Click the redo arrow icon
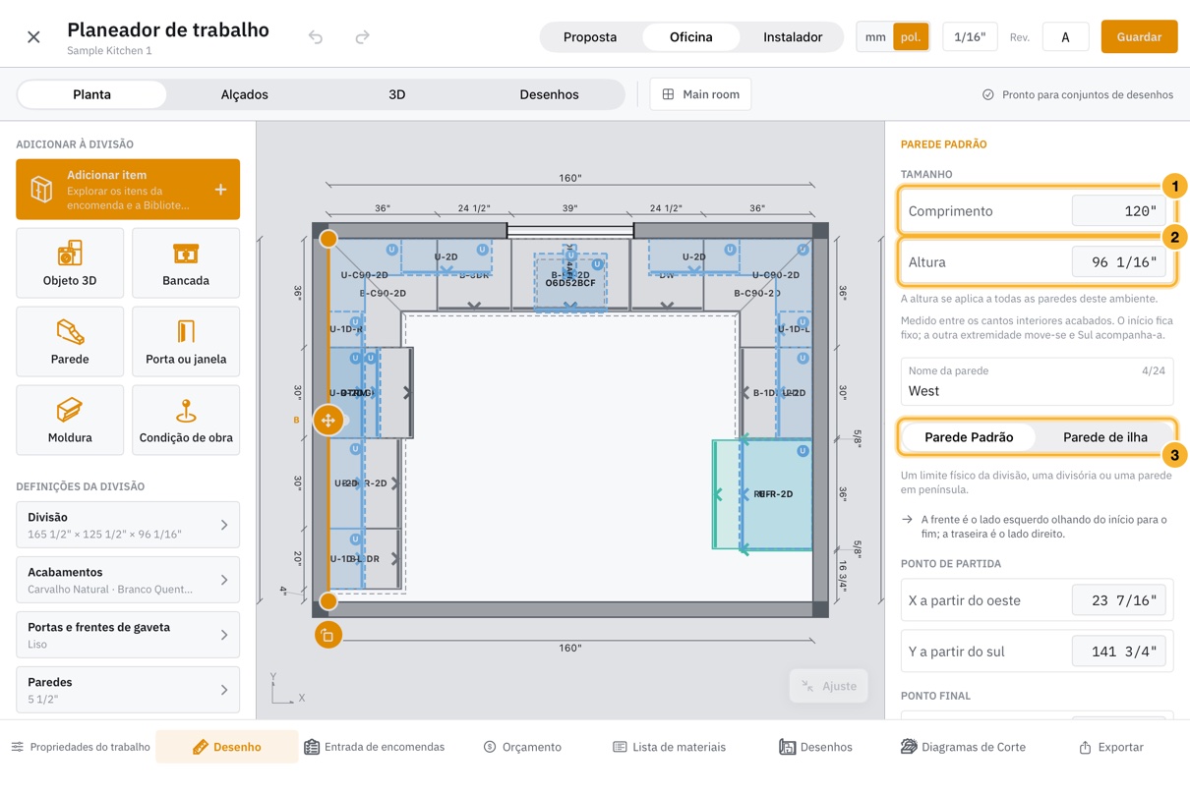The width and height of the screenshot is (1190, 794). 362,37
